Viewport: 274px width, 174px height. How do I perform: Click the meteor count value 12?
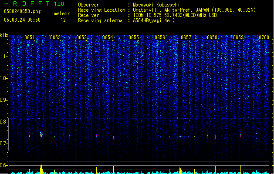click(x=63, y=20)
